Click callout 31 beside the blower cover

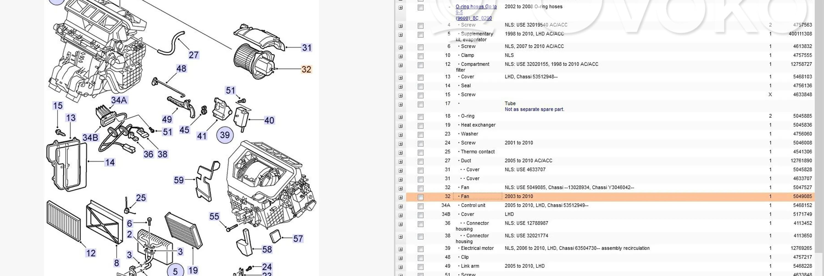coord(307,47)
